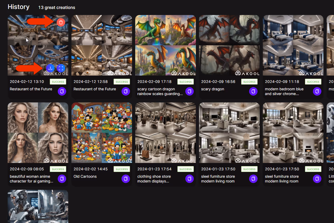This screenshot has width=334, height=223.
Task: Copy prompt on the 16:56 scary dragon card
Action: 253,91
